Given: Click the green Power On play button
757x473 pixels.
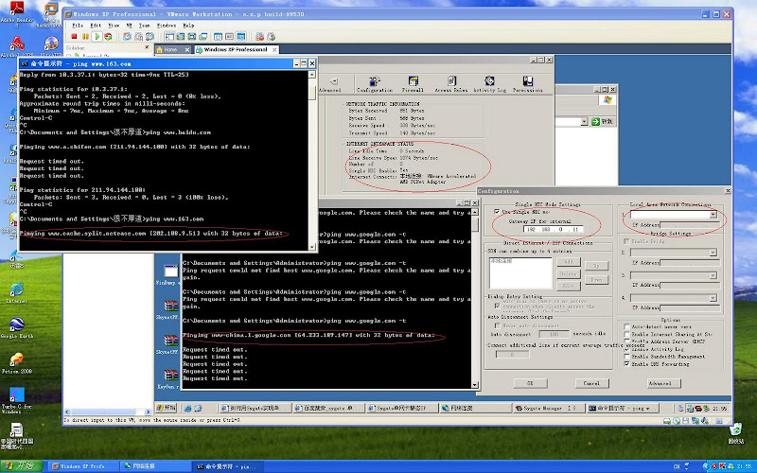Looking at the screenshot, I should tap(97, 37).
